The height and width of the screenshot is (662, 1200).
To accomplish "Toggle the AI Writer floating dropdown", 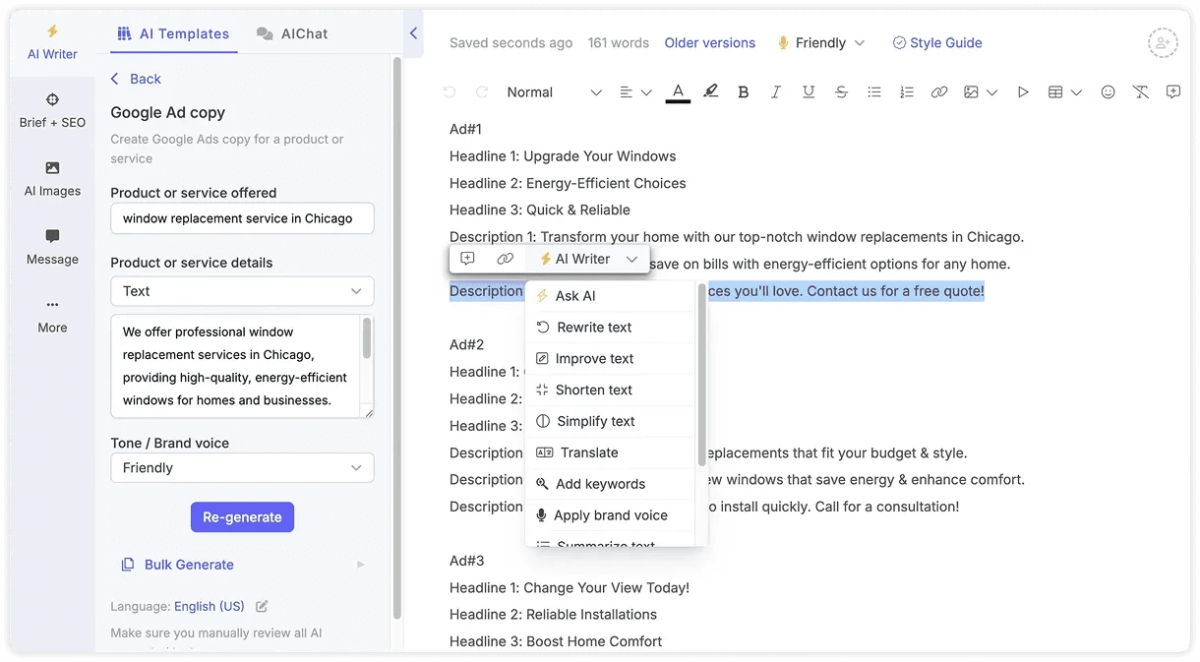I will click(x=588, y=259).
